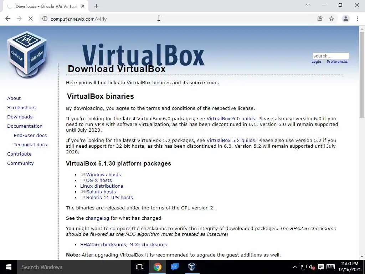
Task: Click the share page icon
Action: click(x=320, y=19)
